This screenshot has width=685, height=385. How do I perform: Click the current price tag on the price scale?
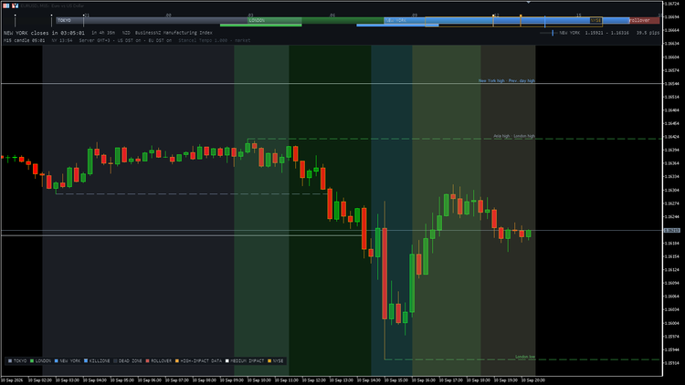[x=672, y=231]
